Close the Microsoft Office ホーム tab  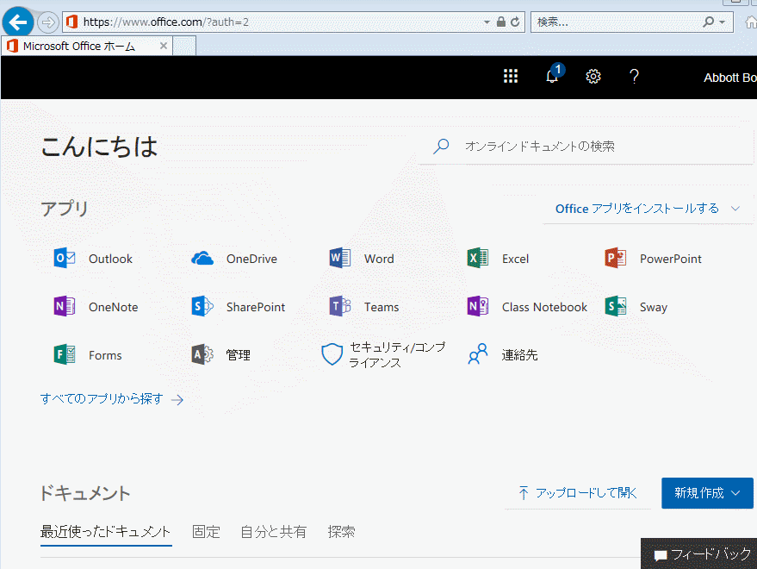click(163, 46)
